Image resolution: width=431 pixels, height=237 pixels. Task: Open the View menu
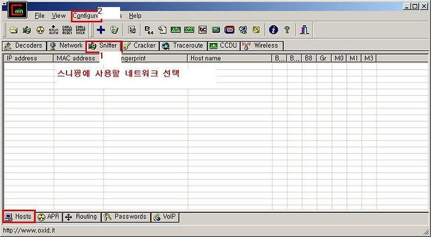point(59,16)
